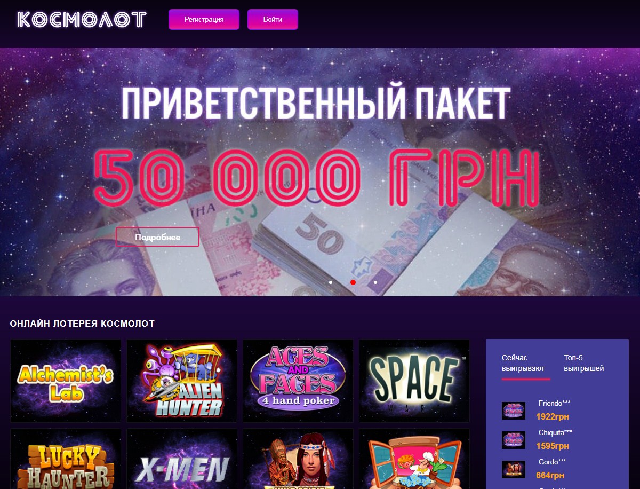Jump to the third banner slide dot

[375, 282]
